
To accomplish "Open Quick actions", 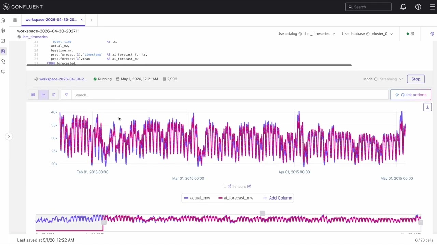I will click(x=410, y=95).
